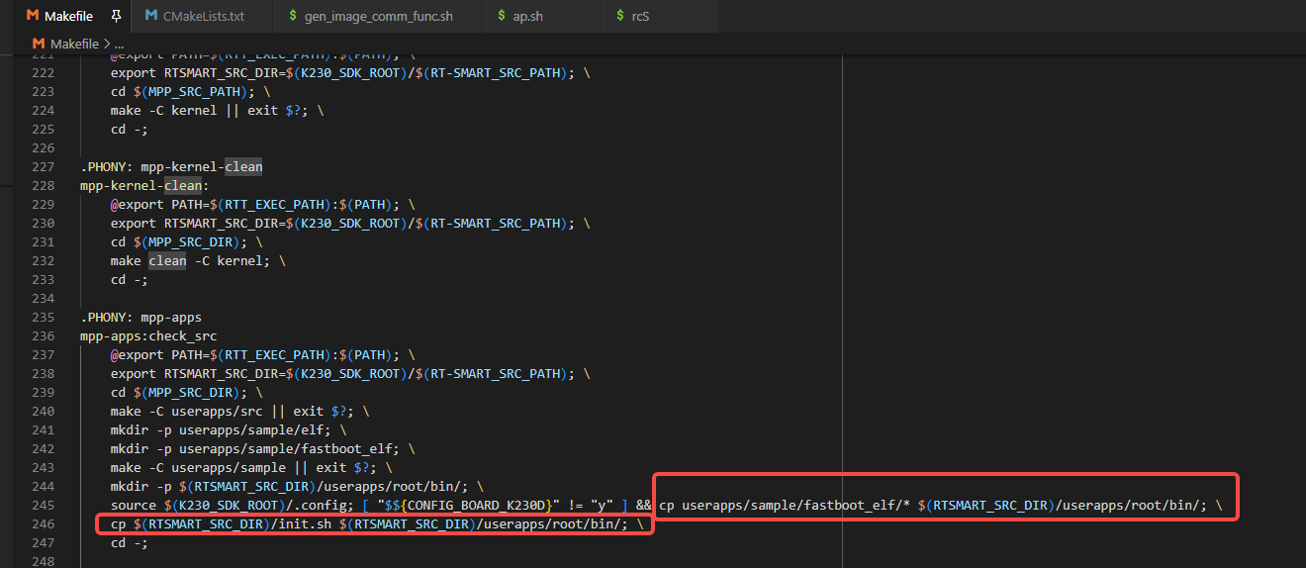Click Makefile in the breadcrumb path

tap(74, 44)
